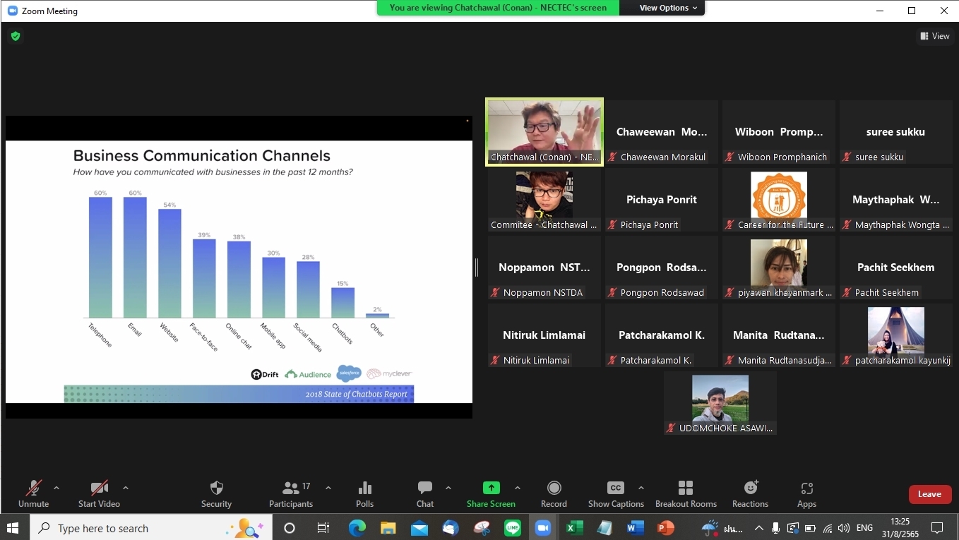Expand audio options arrow beside Unmute
The width and height of the screenshot is (959, 540).
(x=56, y=488)
